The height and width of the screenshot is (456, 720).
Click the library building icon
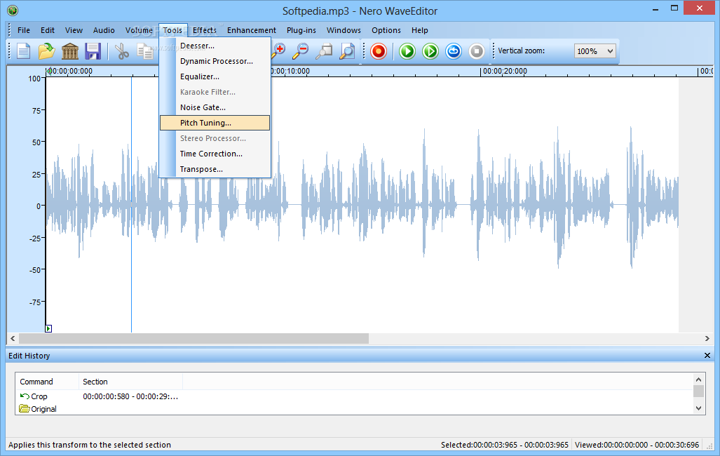pos(70,51)
